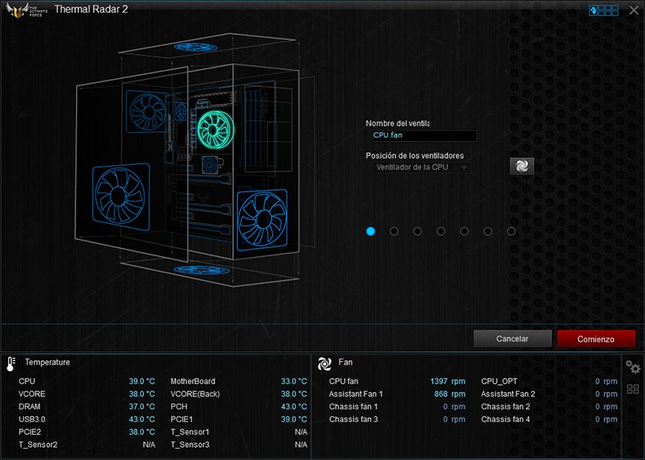
Task: Select the small assistant fan below the CPU fan
Action: coord(211,165)
